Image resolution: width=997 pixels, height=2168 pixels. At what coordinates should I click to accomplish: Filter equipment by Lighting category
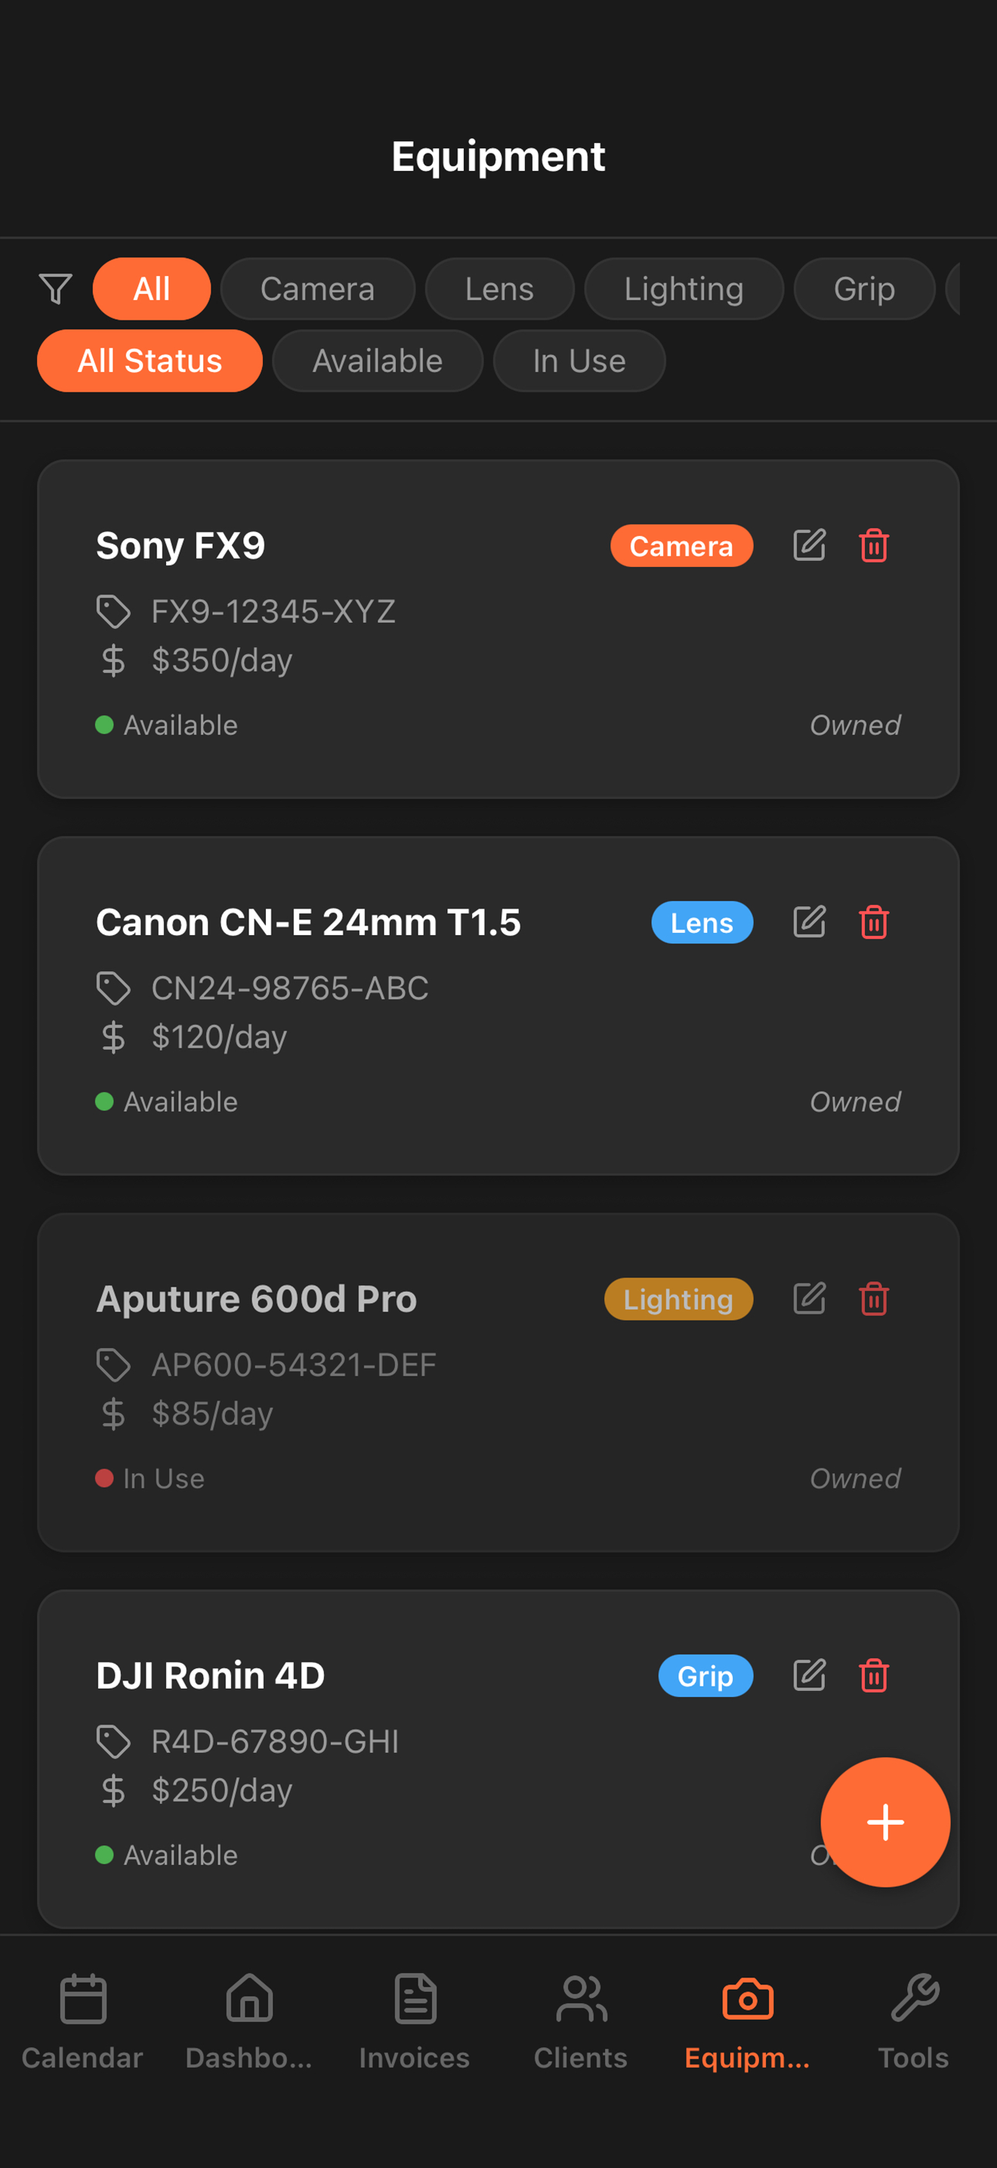click(683, 289)
